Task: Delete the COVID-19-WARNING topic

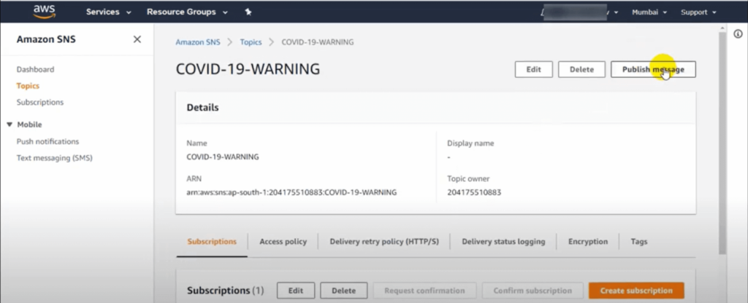Action: (x=581, y=69)
